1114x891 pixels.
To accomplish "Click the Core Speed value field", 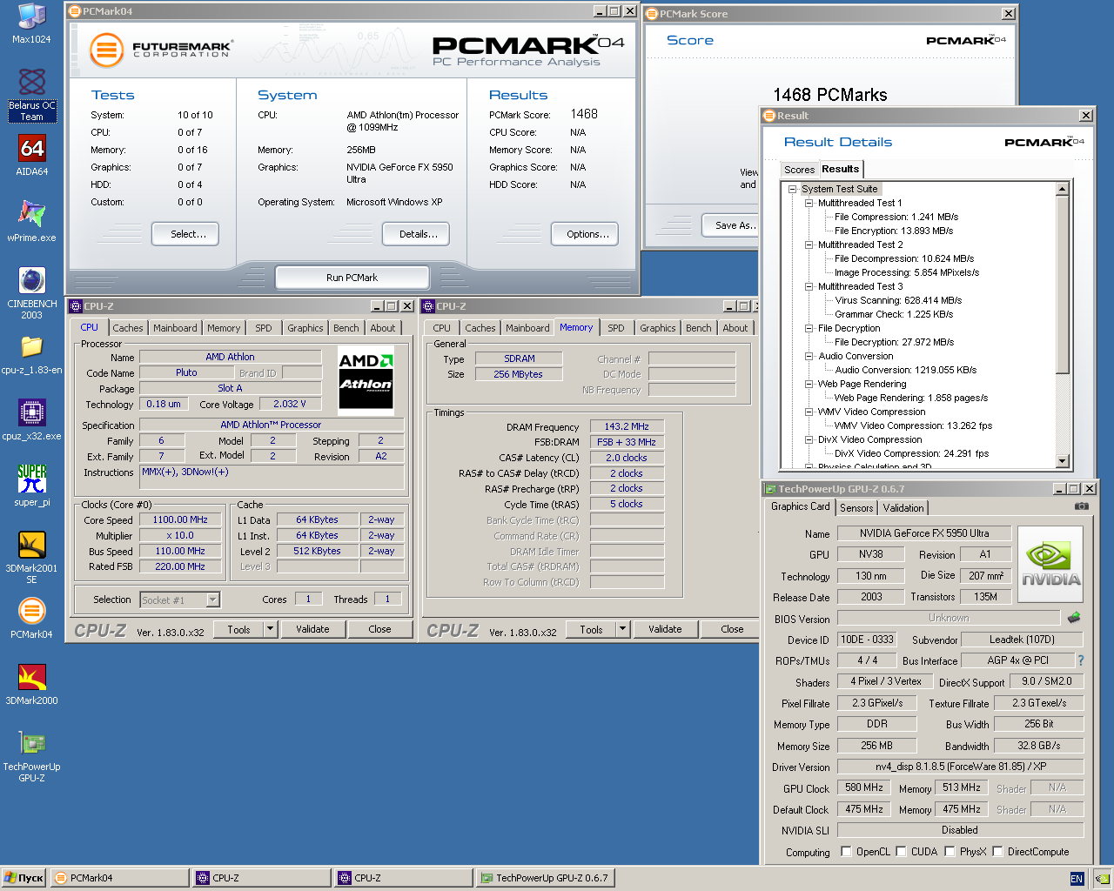I will click(180, 519).
